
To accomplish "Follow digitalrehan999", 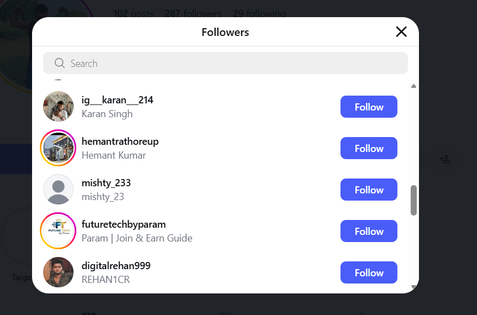I will click(369, 272).
